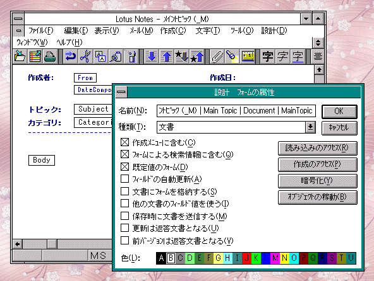
Task: Open the 設計(D) menu
Action: pos(274,31)
